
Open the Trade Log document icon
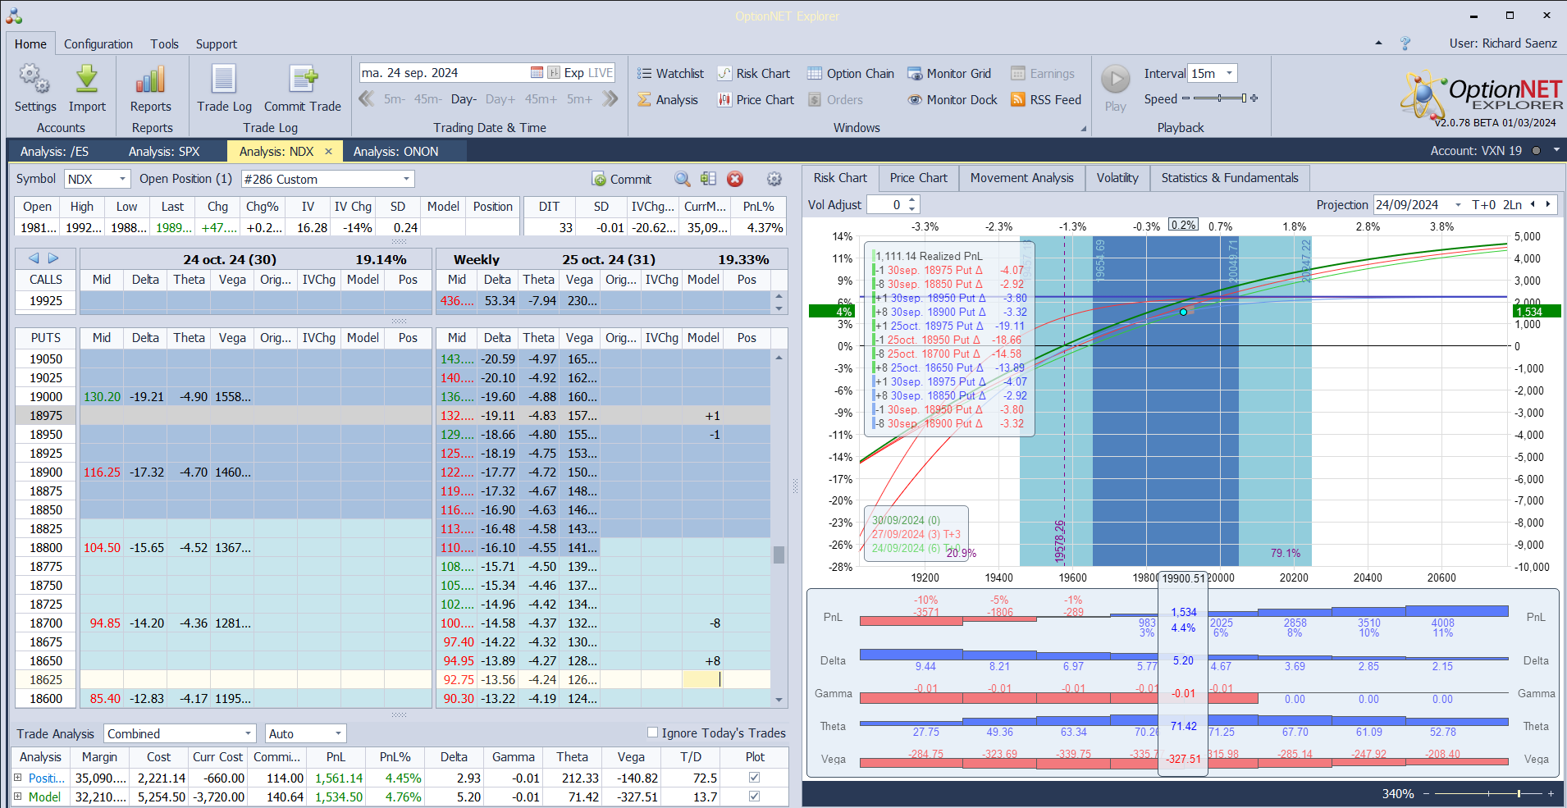(224, 79)
